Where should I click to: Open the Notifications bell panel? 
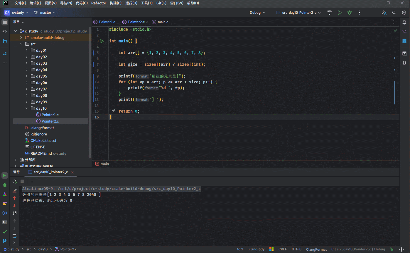tap(404, 22)
